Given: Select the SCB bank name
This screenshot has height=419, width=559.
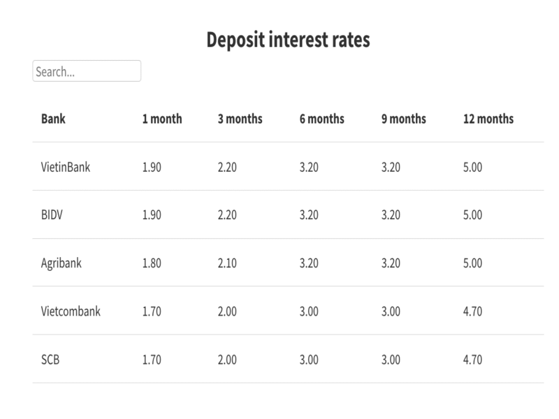Looking at the screenshot, I should point(50,360).
